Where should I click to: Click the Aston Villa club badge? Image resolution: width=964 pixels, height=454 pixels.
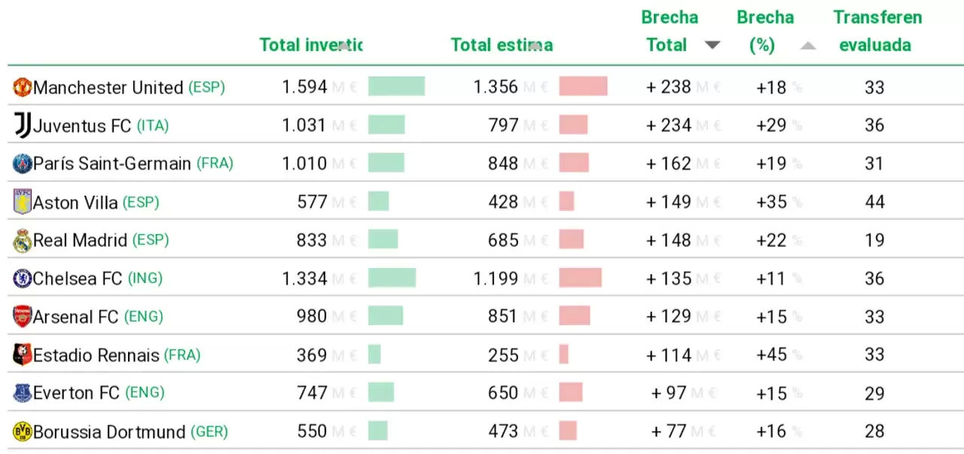(x=23, y=202)
